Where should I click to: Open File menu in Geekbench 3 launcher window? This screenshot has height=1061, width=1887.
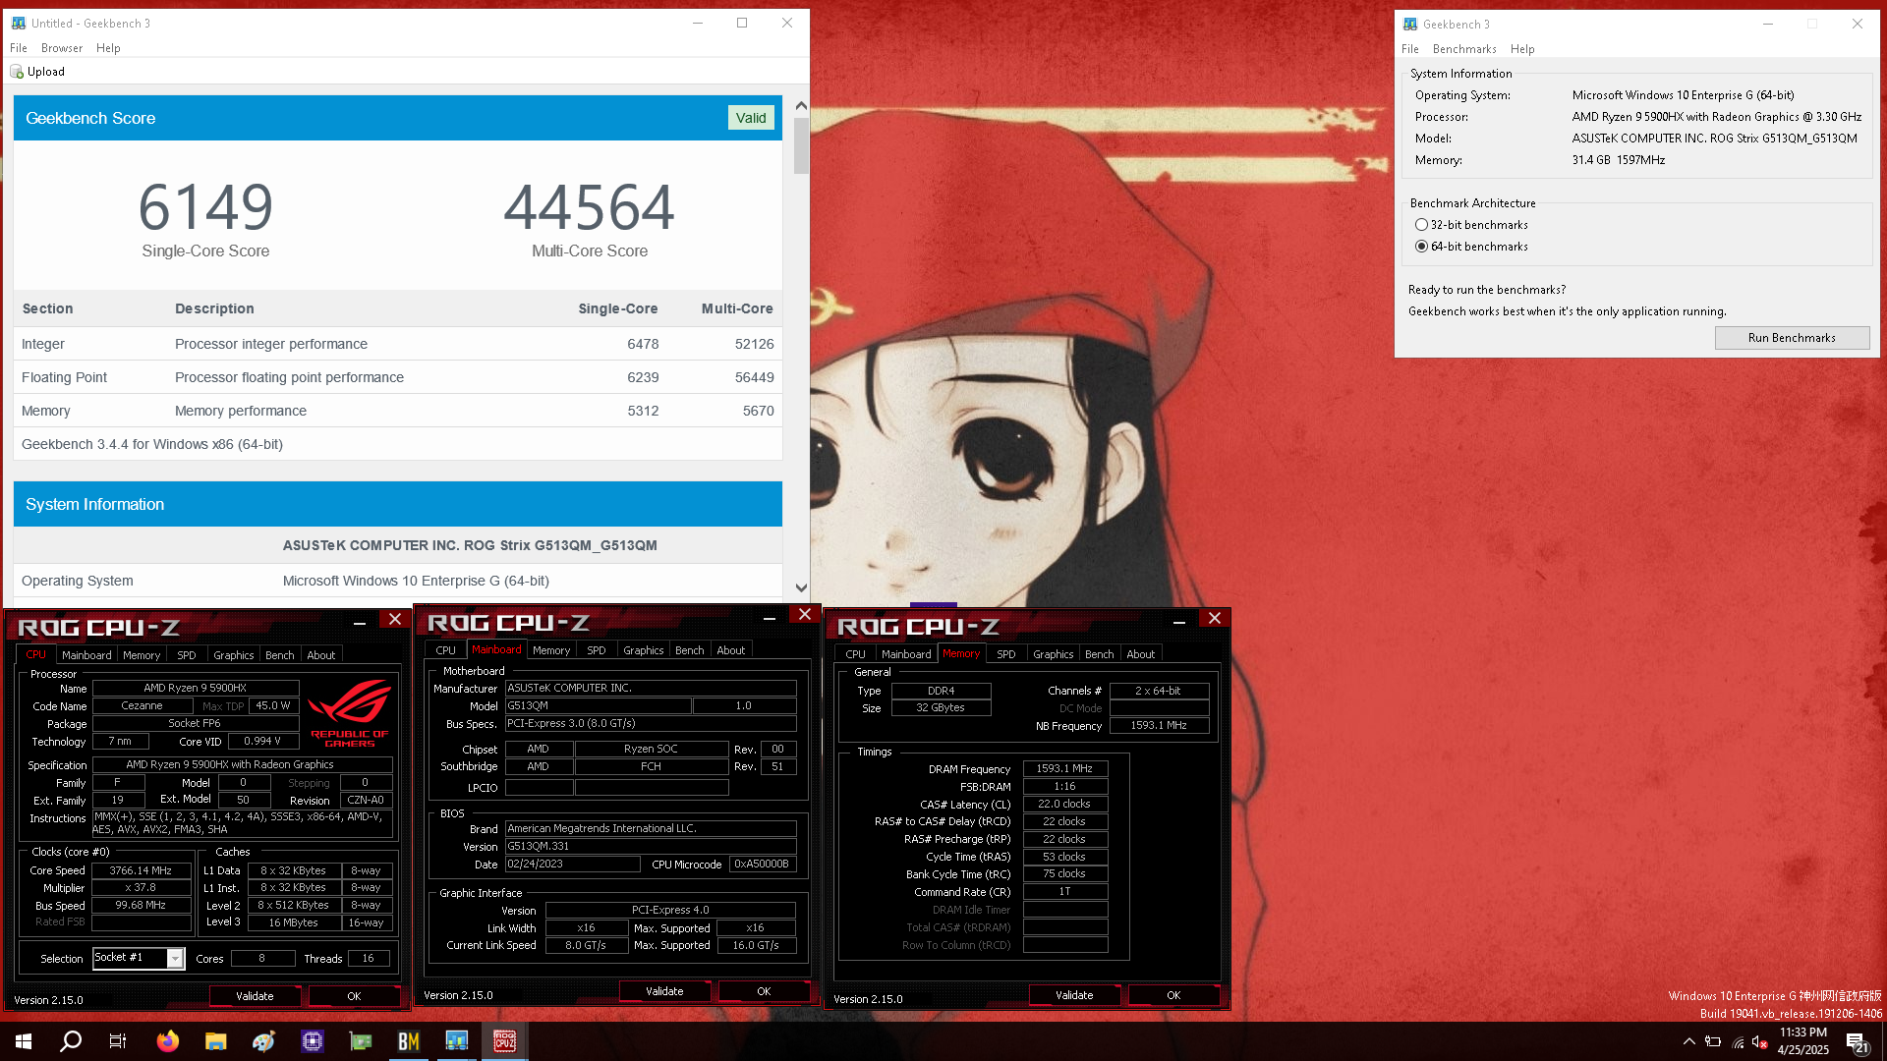point(1410,49)
